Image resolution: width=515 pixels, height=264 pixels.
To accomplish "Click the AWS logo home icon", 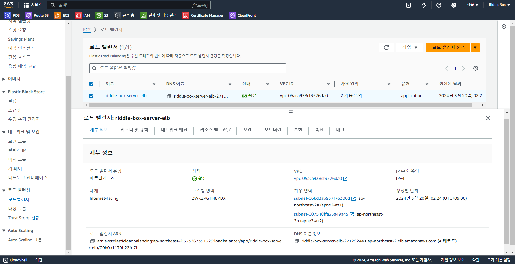I will pyautogui.click(x=9, y=5).
